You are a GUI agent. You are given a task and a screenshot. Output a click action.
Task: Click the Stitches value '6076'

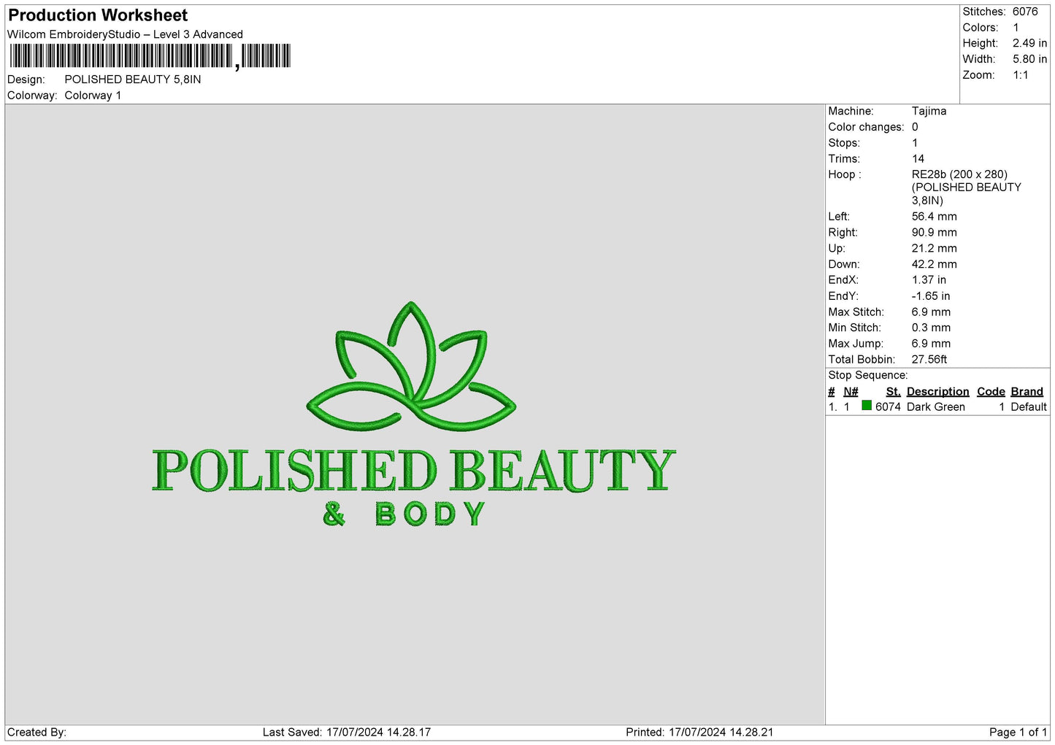(1025, 12)
